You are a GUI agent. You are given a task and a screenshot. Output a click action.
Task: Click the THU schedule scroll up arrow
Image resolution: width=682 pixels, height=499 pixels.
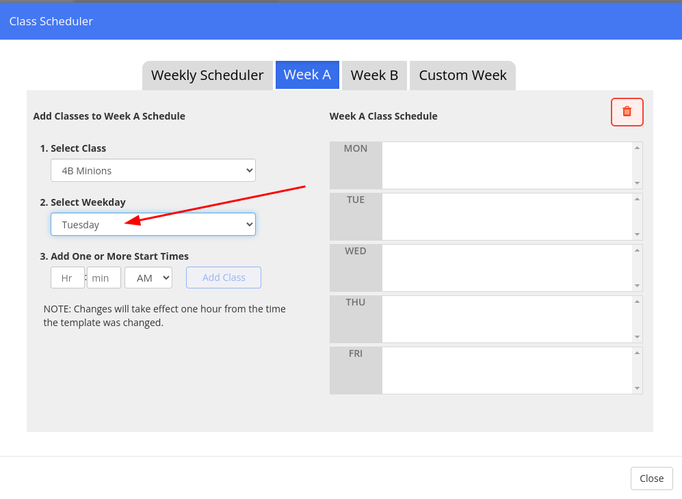[638, 301]
